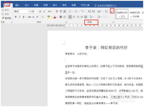Open the Paragraph dialog launcher
144x107 pixels.
coord(113,22)
